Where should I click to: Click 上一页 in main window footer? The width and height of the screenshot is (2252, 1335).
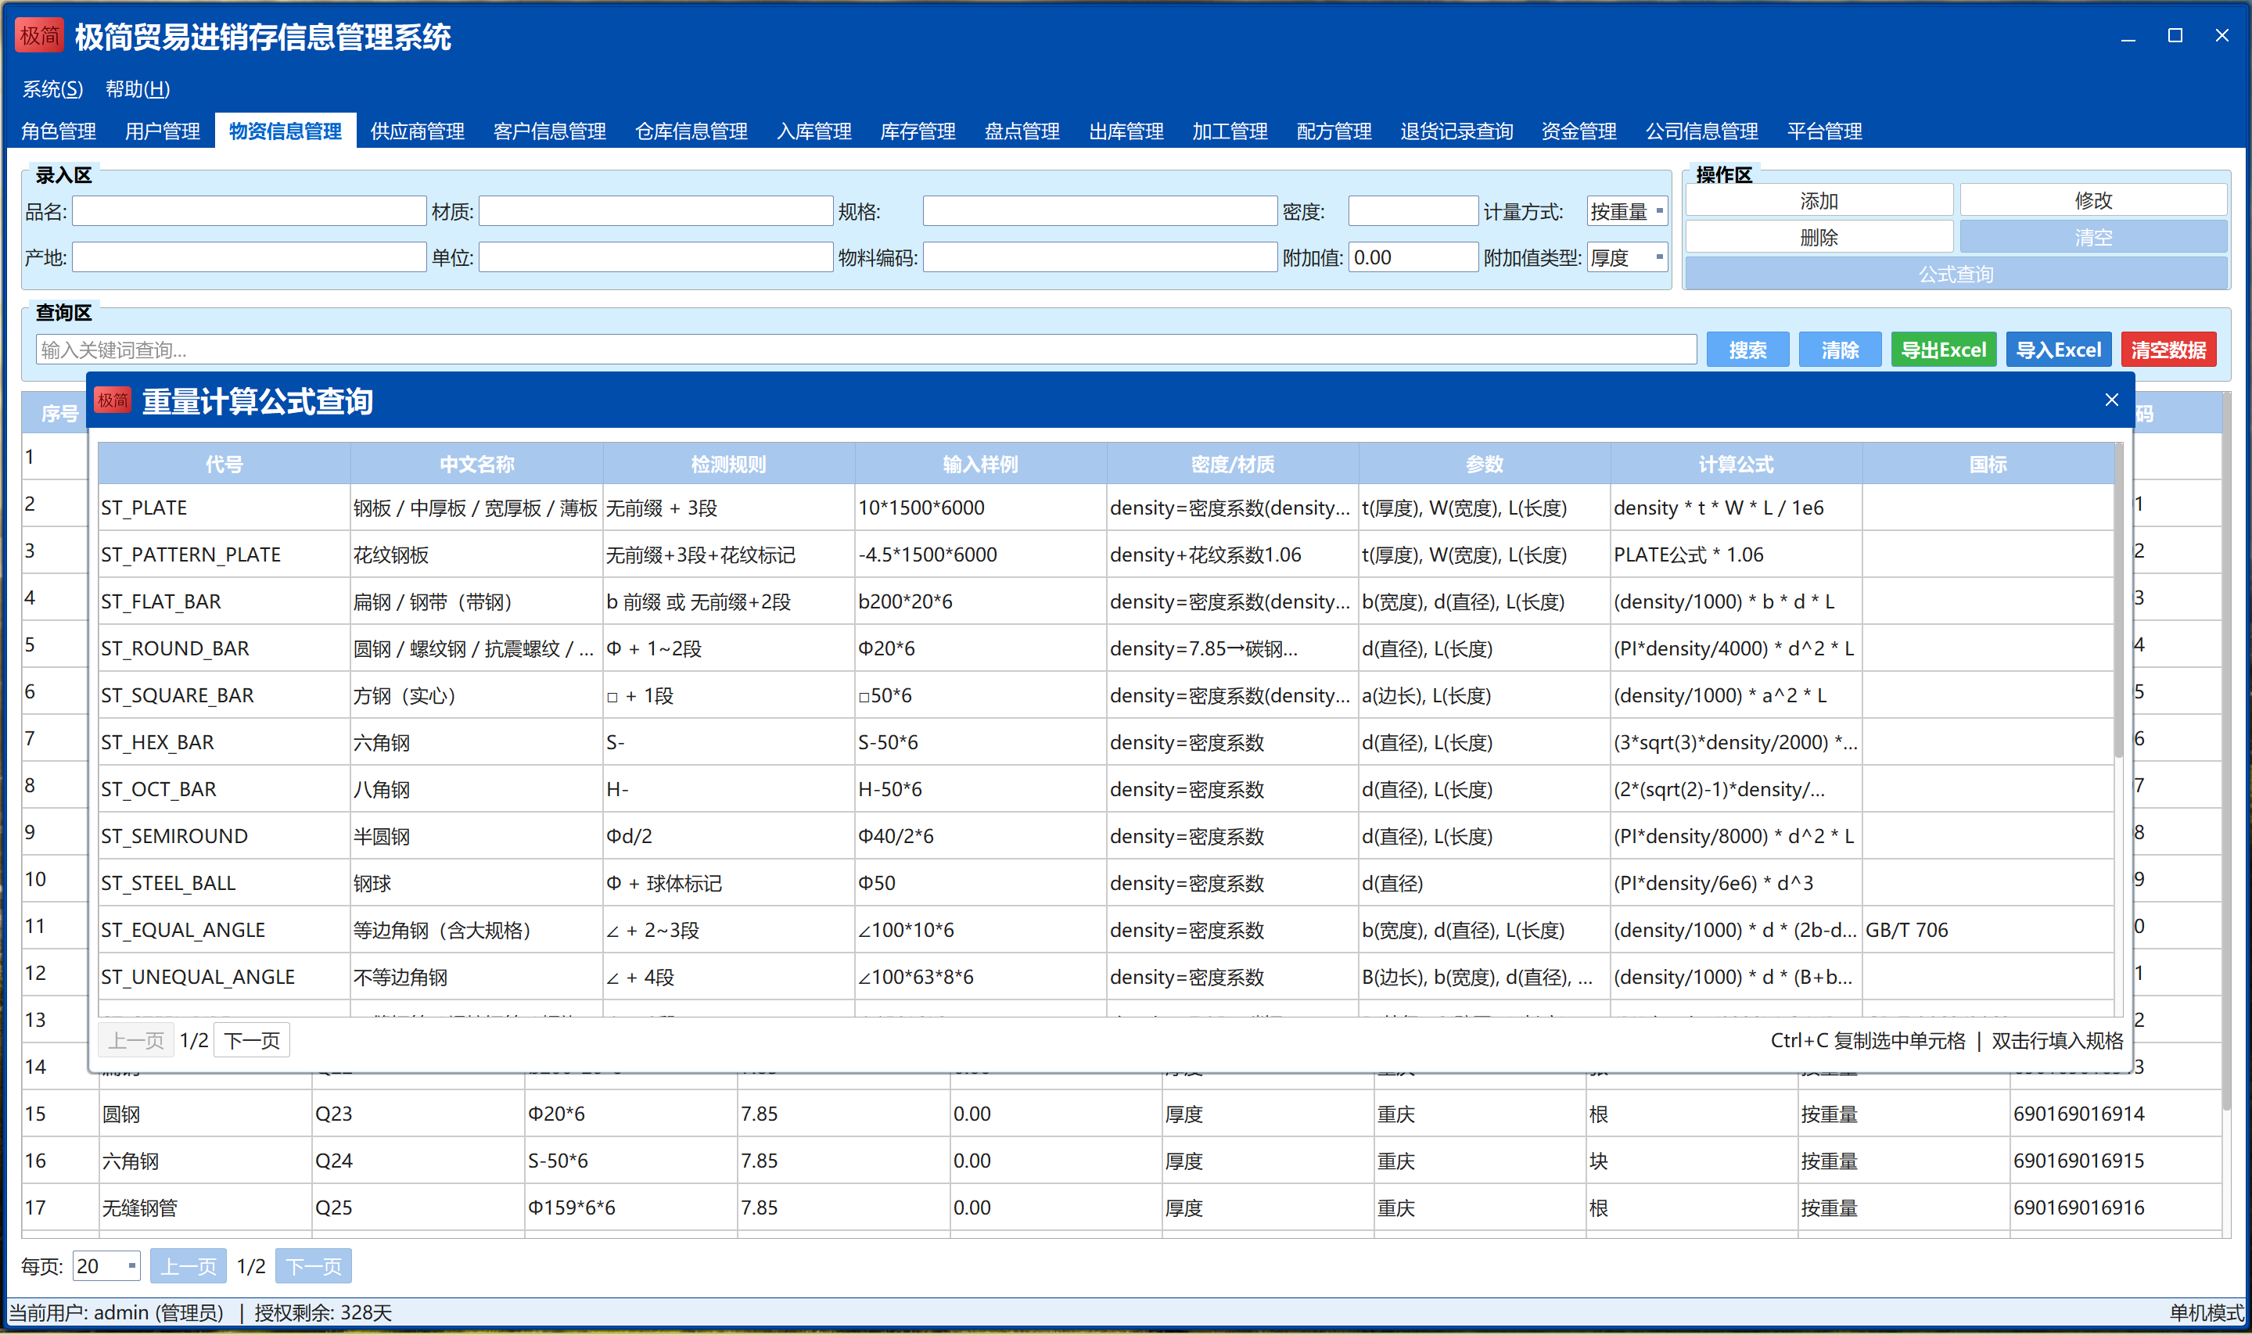pos(188,1265)
